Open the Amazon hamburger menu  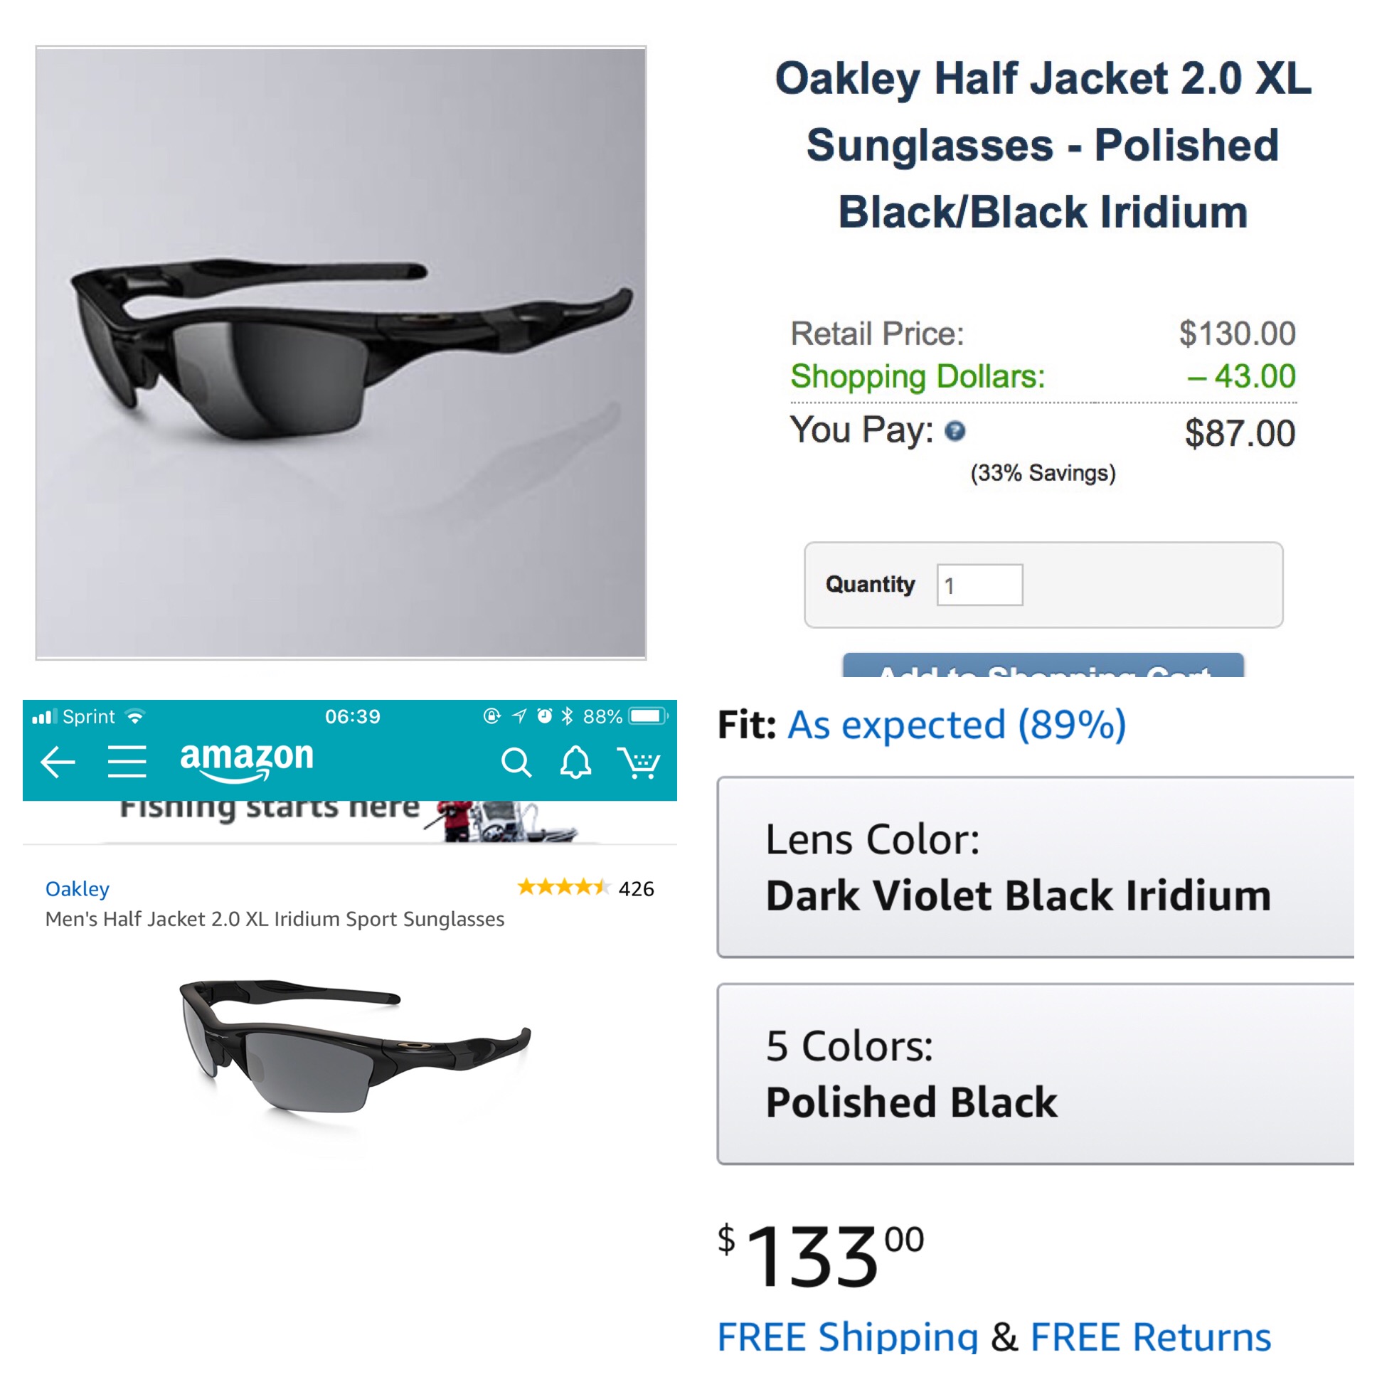pyautogui.click(x=127, y=762)
